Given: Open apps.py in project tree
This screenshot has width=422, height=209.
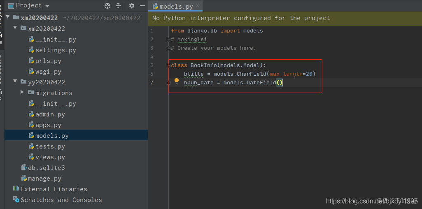Looking at the screenshot, I should click(48, 125).
